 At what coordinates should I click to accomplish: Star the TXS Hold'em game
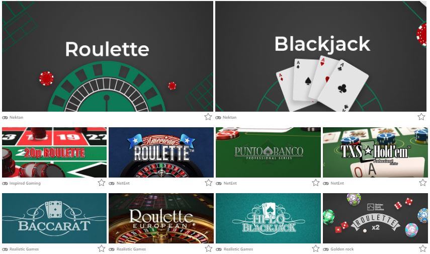423,183
